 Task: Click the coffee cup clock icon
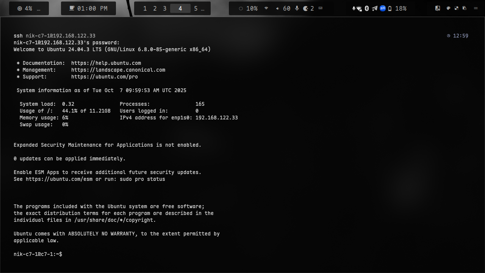[72, 8]
